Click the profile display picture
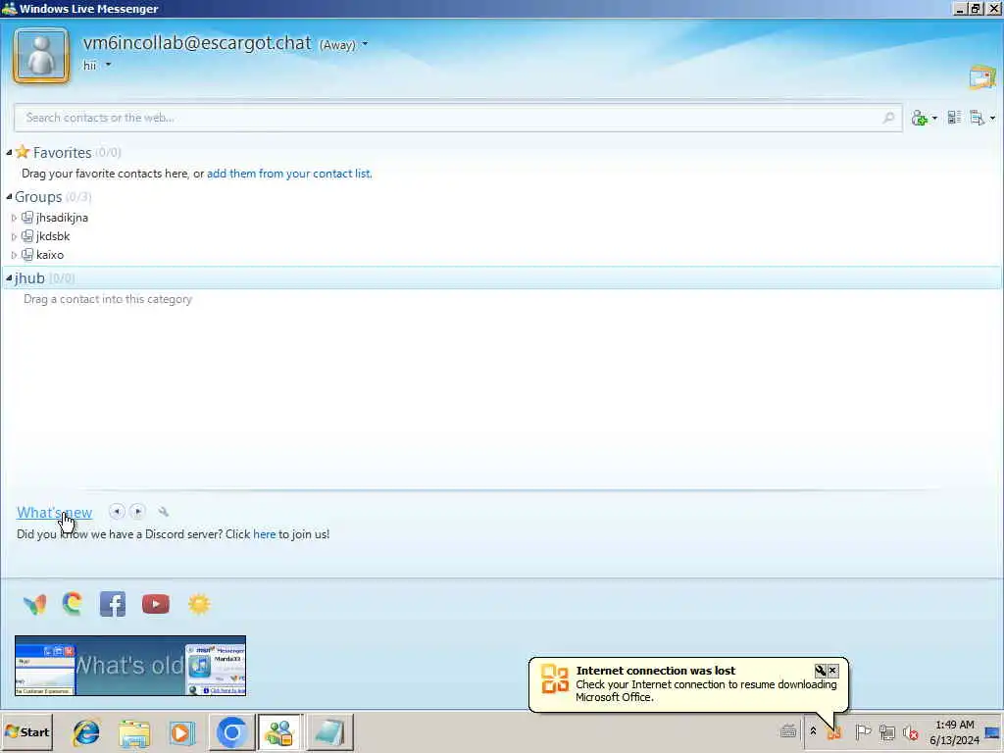 click(41, 56)
